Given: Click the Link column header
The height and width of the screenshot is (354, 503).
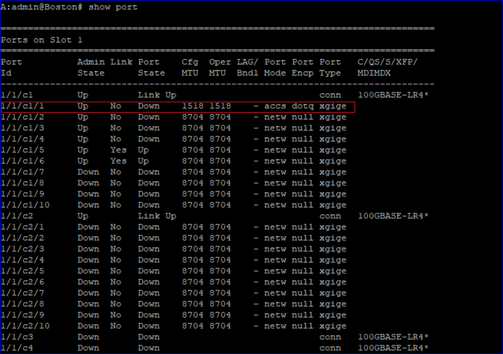Looking at the screenshot, I should coord(121,62).
